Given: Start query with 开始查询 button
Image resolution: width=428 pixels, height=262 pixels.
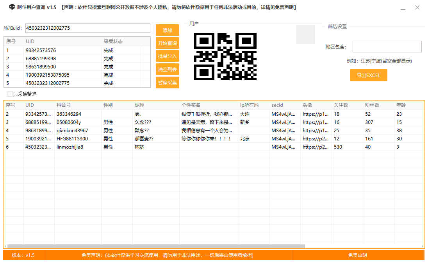Looking at the screenshot, I should click(x=167, y=43).
